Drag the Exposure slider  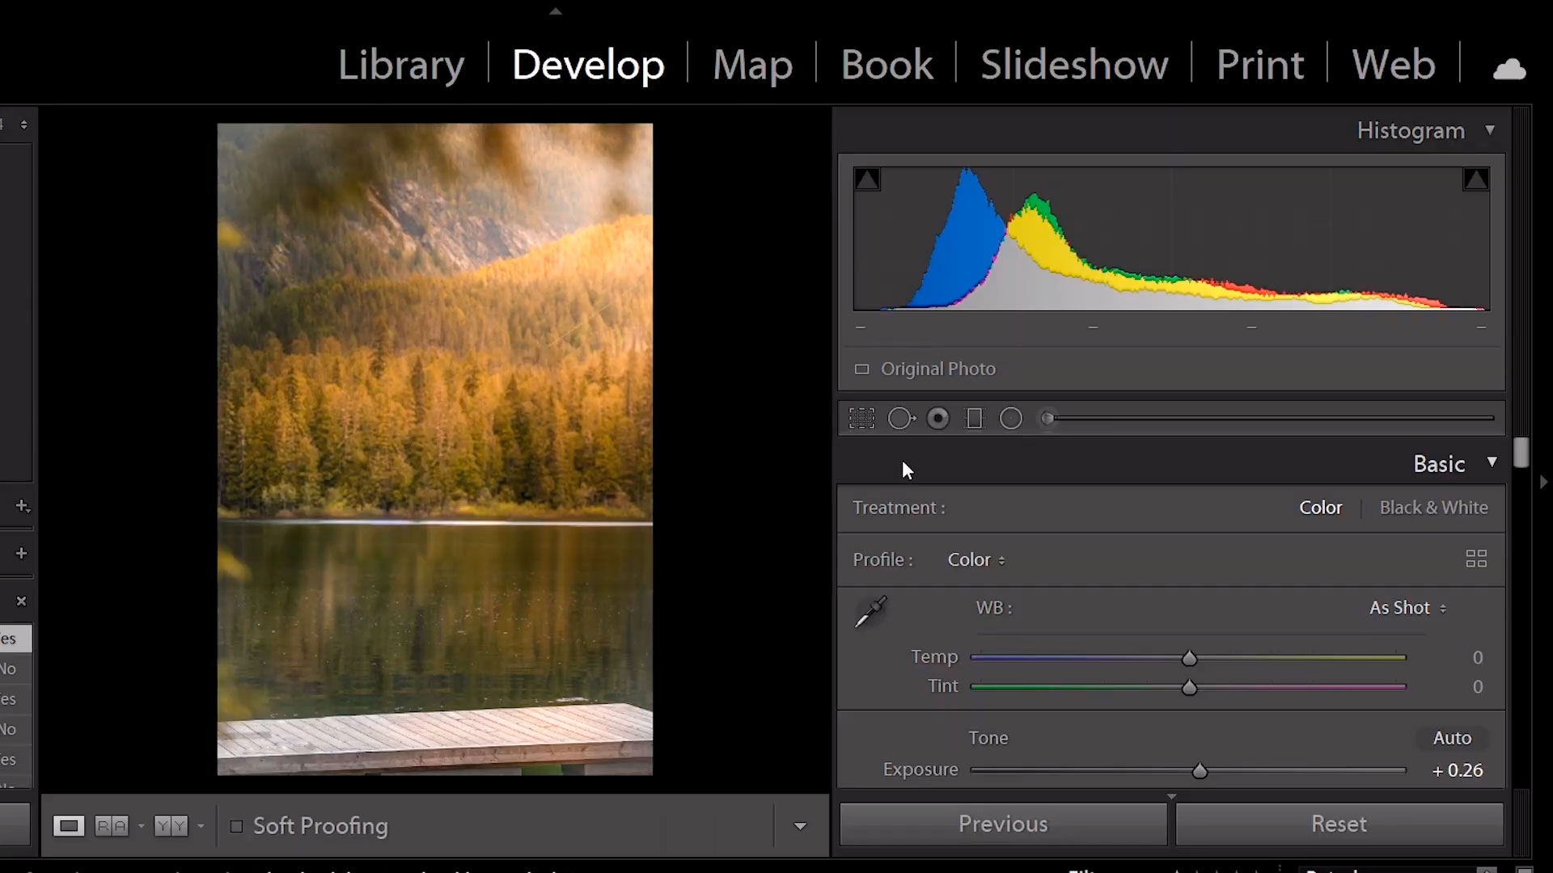tap(1199, 770)
